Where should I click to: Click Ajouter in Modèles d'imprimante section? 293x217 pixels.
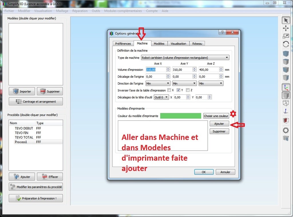tap(219, 124)
